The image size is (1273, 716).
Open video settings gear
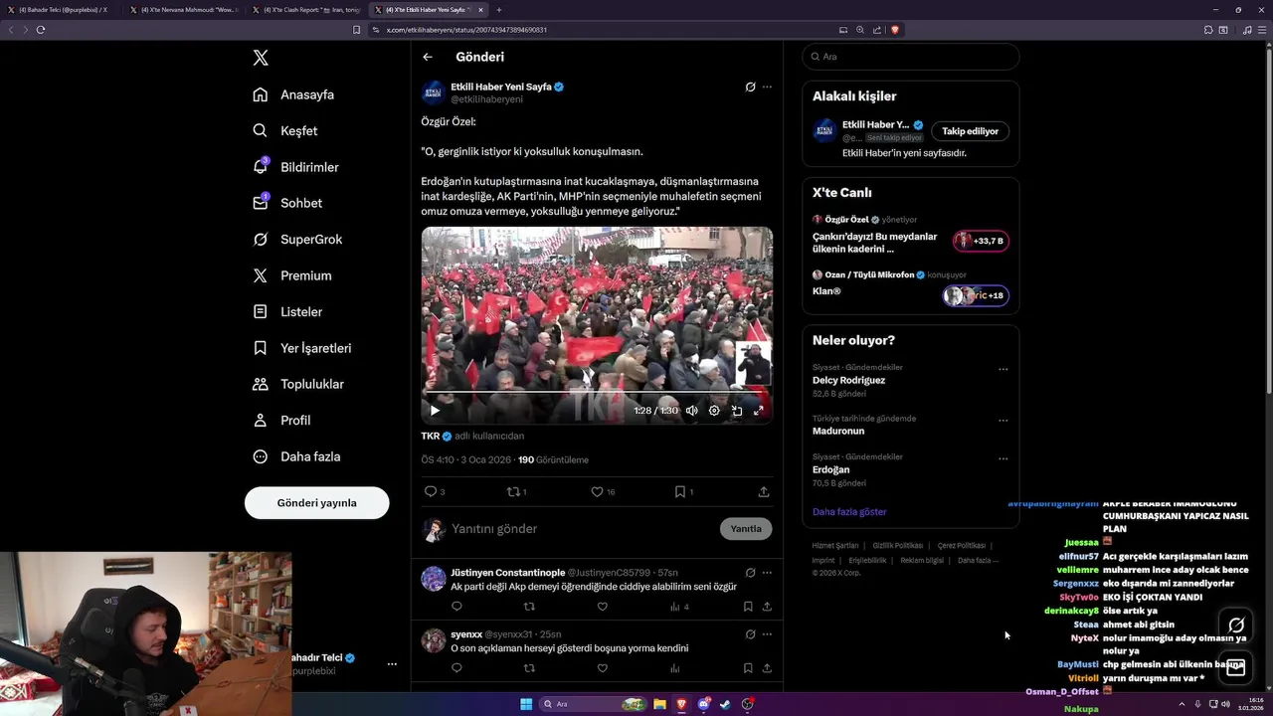714,410
